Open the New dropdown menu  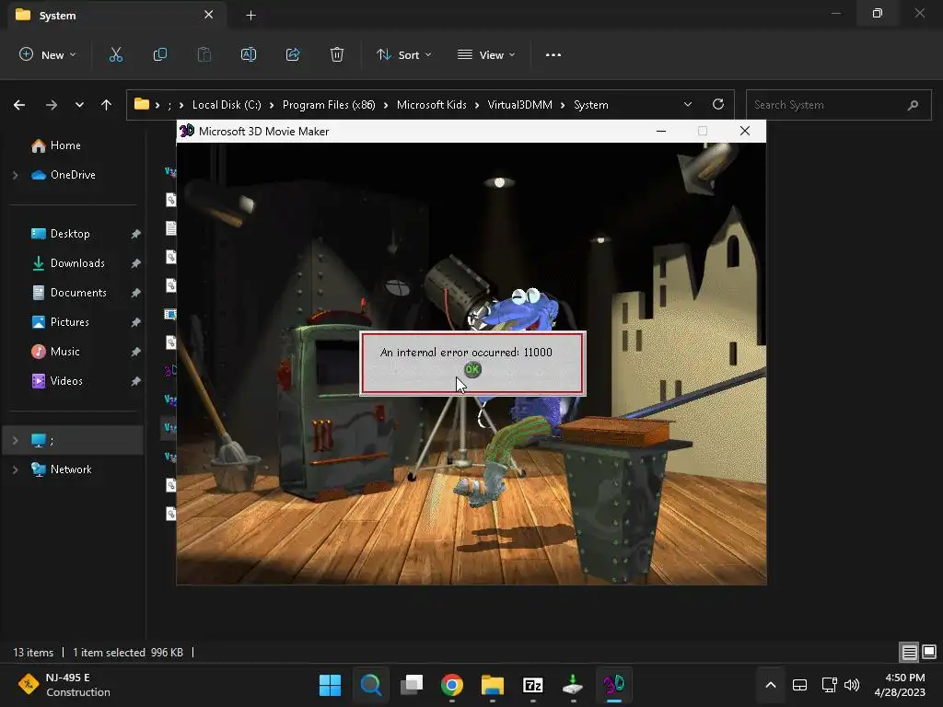[48, 55]
